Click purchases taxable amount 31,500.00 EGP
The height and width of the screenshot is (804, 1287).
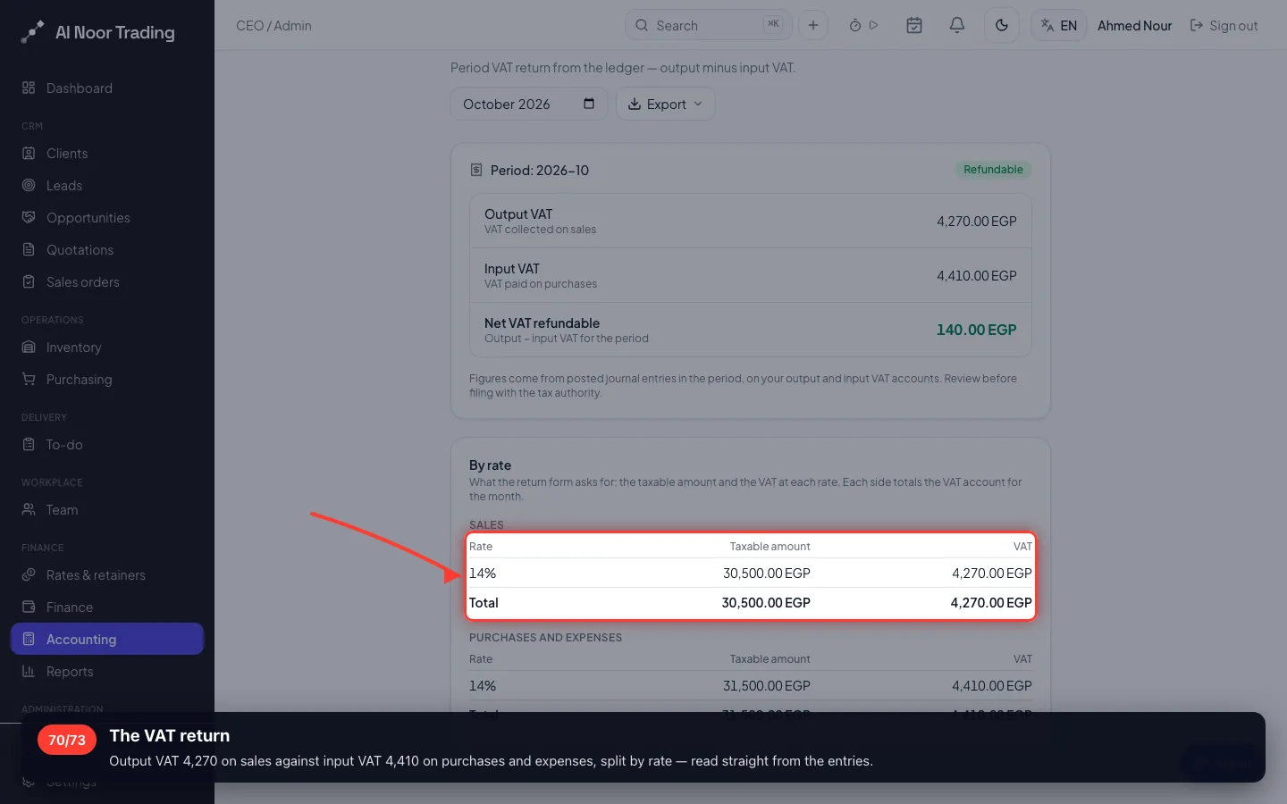pyautogui.click(x=766, y=686)
